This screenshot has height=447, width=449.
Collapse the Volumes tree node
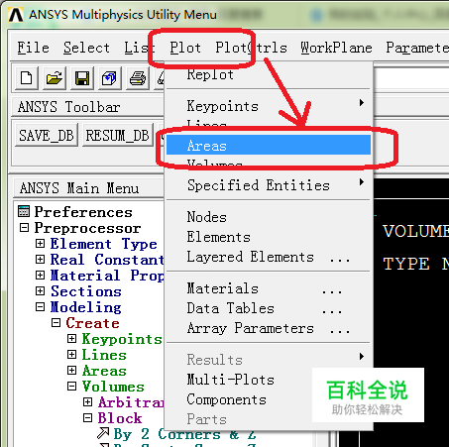[71, 387]
